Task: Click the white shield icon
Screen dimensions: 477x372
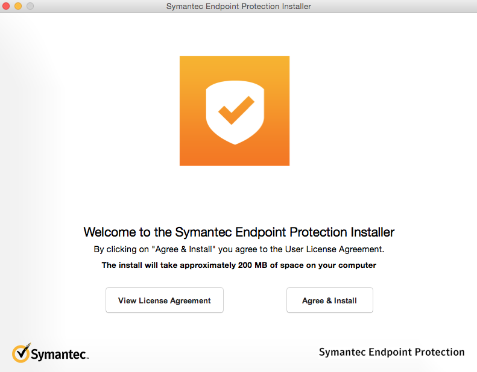Action: click(x=234, y=113)
